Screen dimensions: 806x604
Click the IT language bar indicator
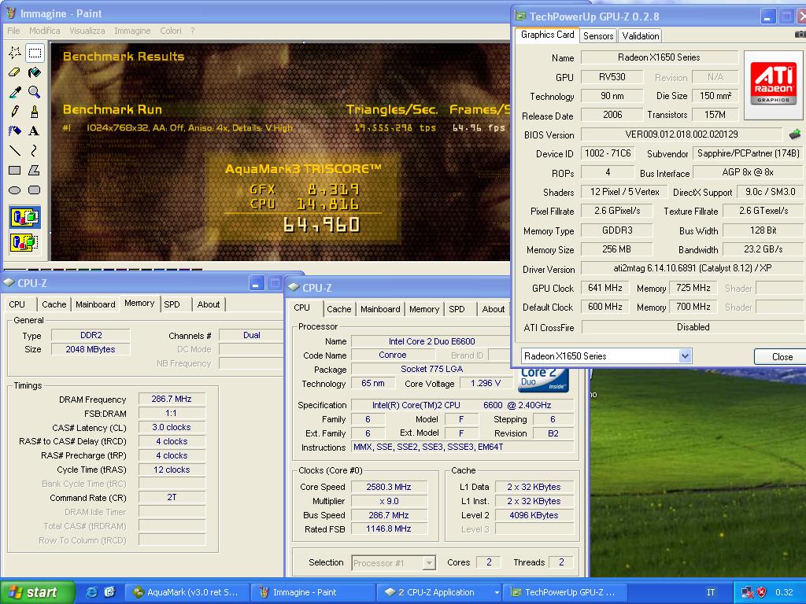click(711, 592)
